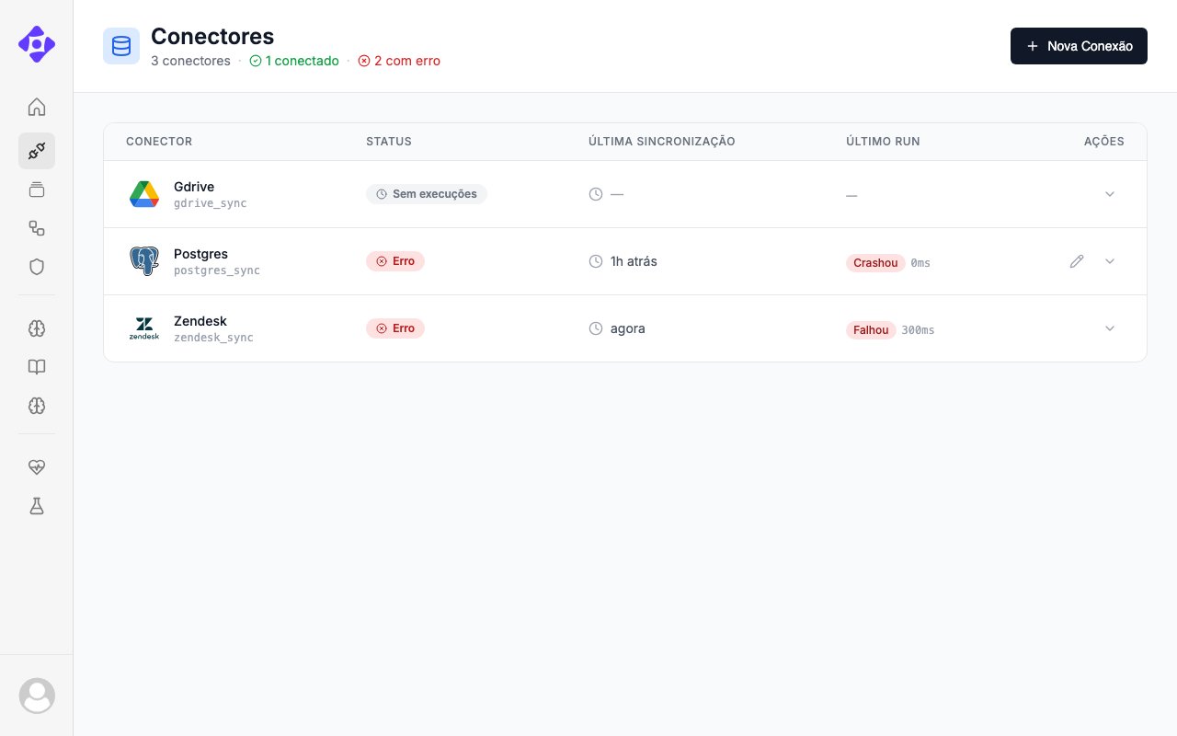Click the user avatar in sidebar
This screenshot has height=736, width=1177.
tap(37, 696)
